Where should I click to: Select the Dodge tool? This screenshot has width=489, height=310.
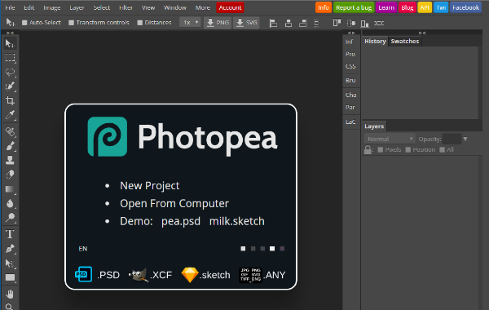pyautogui.click(x=10, y=217)
